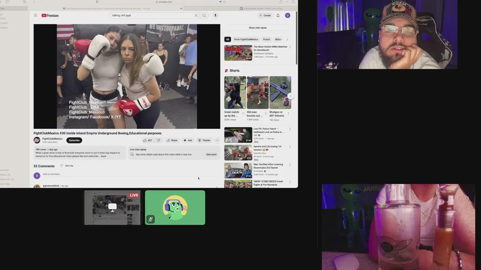This screenshot has width=481, height=270.
Task: Click the page vertical scrollbar
Action: click(296, 37)
